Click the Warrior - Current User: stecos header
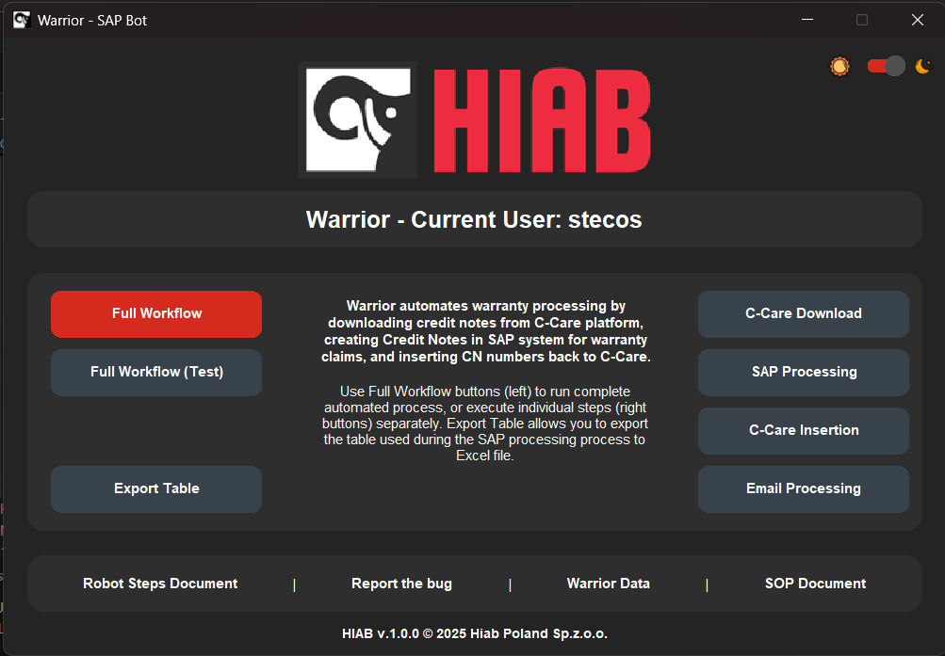 474,219
